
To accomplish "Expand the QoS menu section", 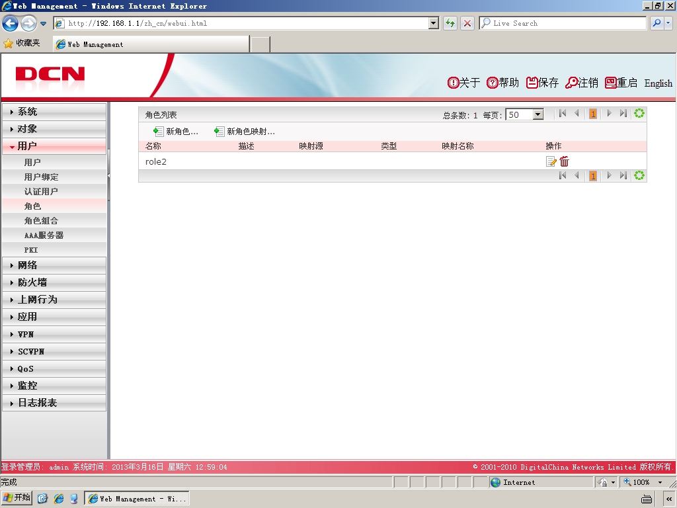I will pyautogui.click(x=54, y=368).
